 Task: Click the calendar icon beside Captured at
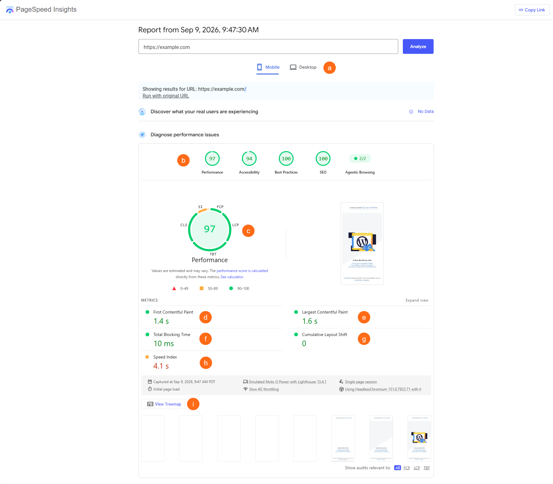tap(150, 382)
